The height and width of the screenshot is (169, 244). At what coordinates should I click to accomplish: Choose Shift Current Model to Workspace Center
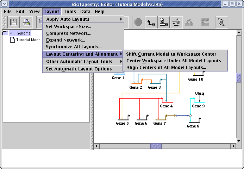[x=171, y=54]
